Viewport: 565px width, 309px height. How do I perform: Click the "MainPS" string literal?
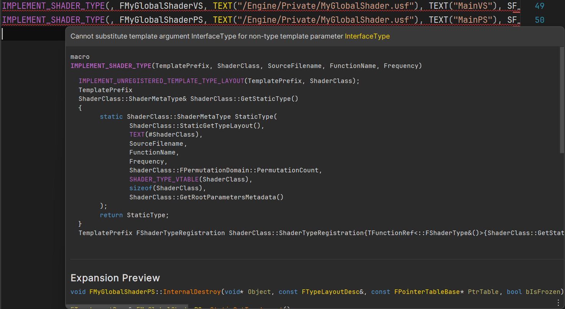tap(472, 20)
